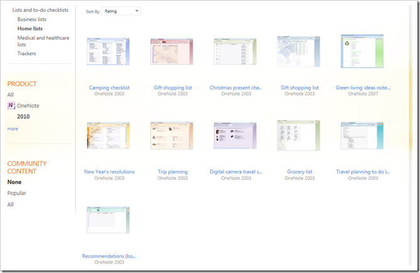Click the Green living ideas note... link
Screen dimensions: 420x273
pyautogui.click(x=363, y=88)
